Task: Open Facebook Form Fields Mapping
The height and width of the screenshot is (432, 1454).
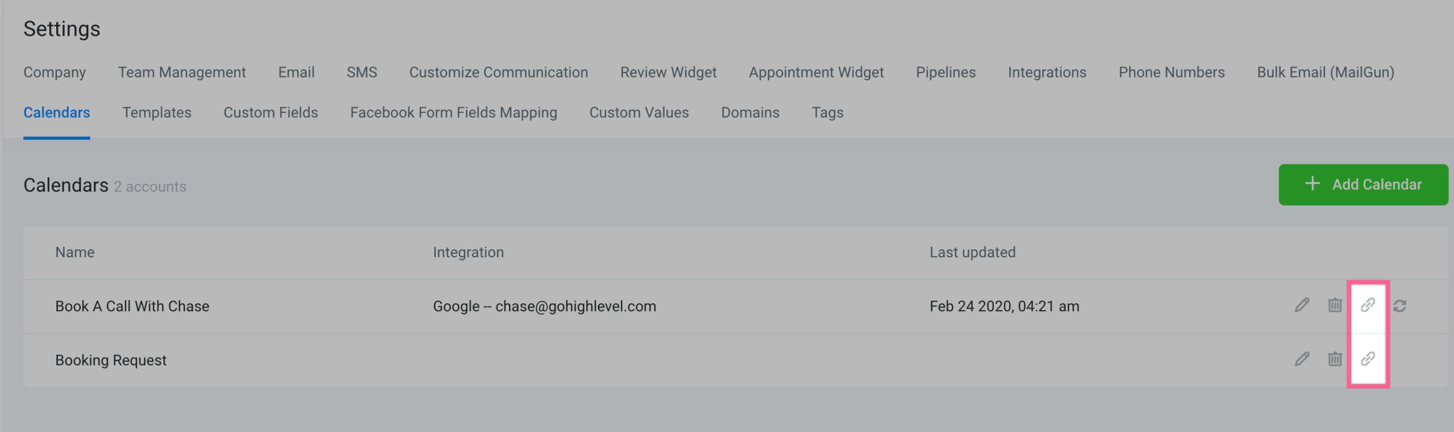Action: point(453,112)
